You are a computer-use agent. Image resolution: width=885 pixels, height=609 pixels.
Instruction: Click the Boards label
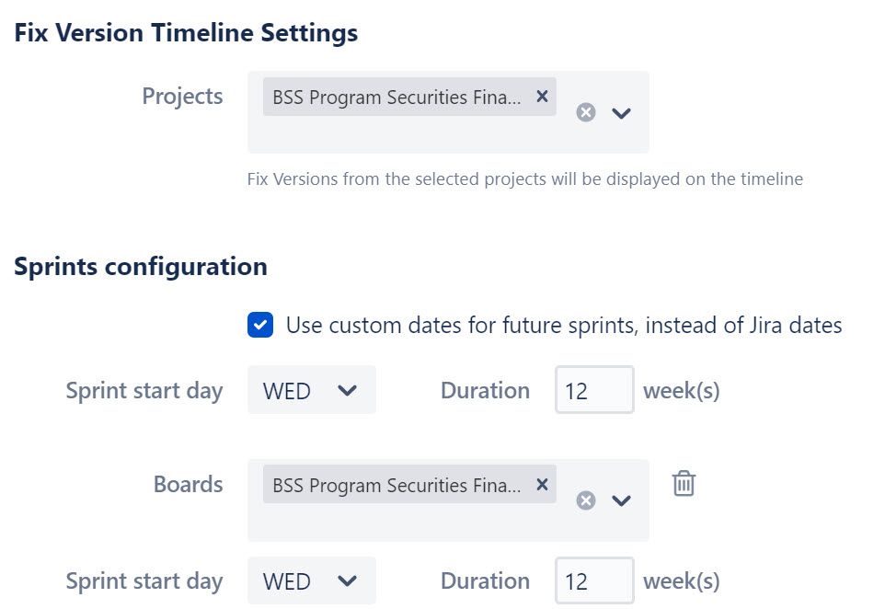[x=188, y=484]
